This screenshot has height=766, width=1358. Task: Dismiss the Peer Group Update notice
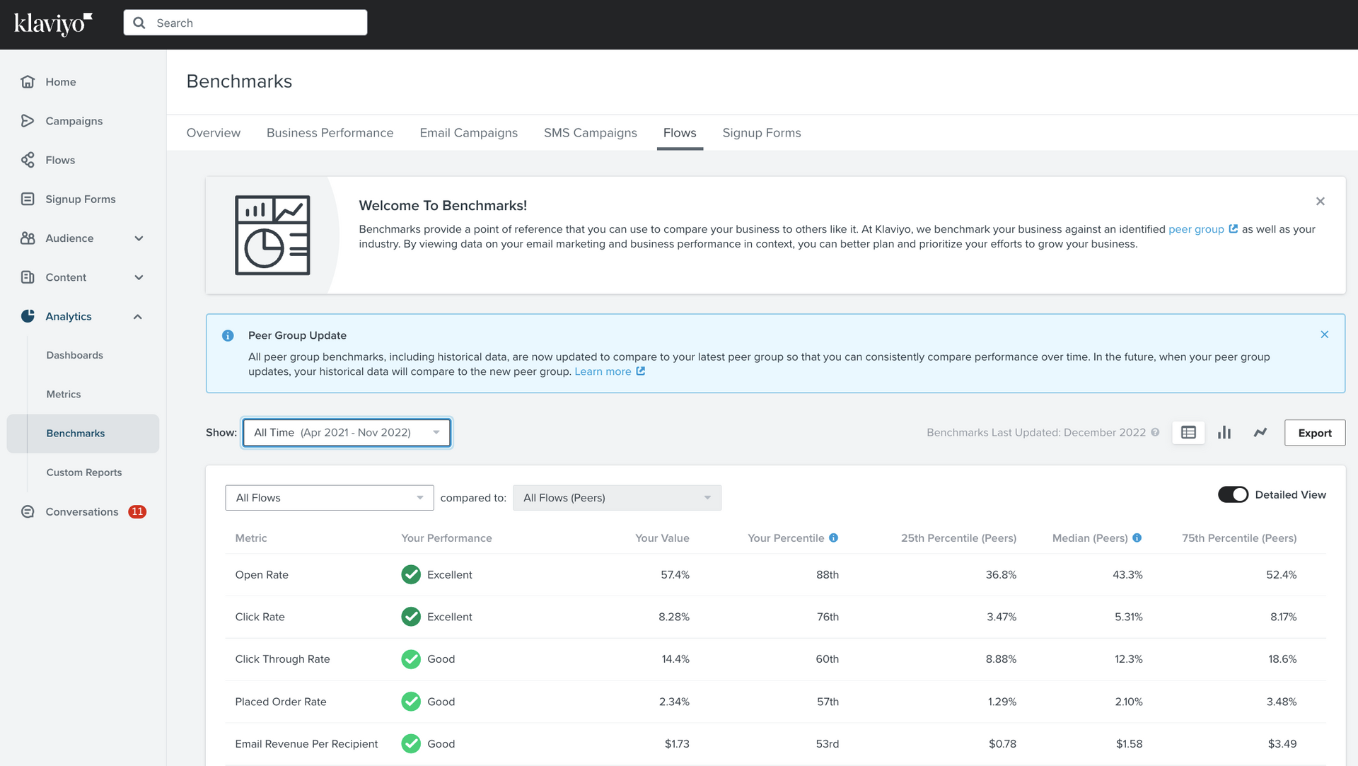click(x=1324, y=335)
